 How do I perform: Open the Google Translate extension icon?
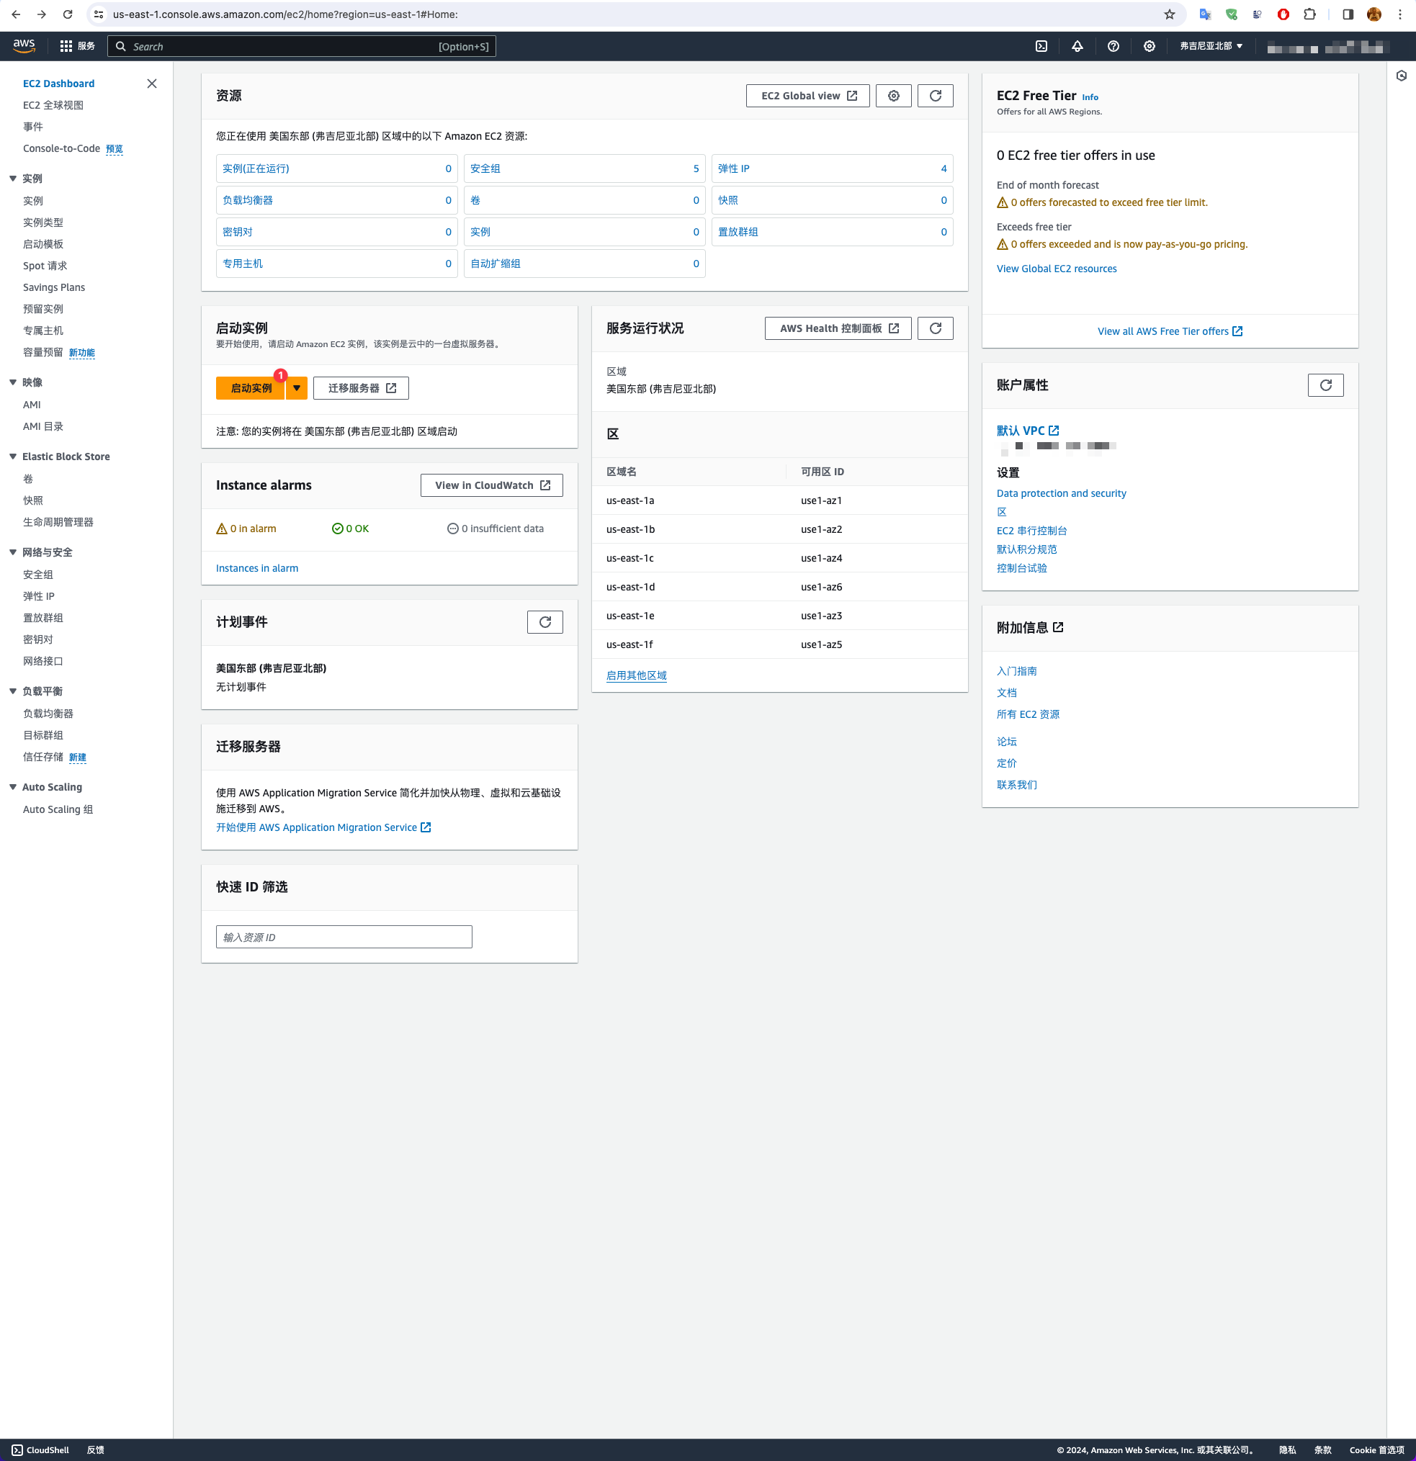[x=1205, y=14]
